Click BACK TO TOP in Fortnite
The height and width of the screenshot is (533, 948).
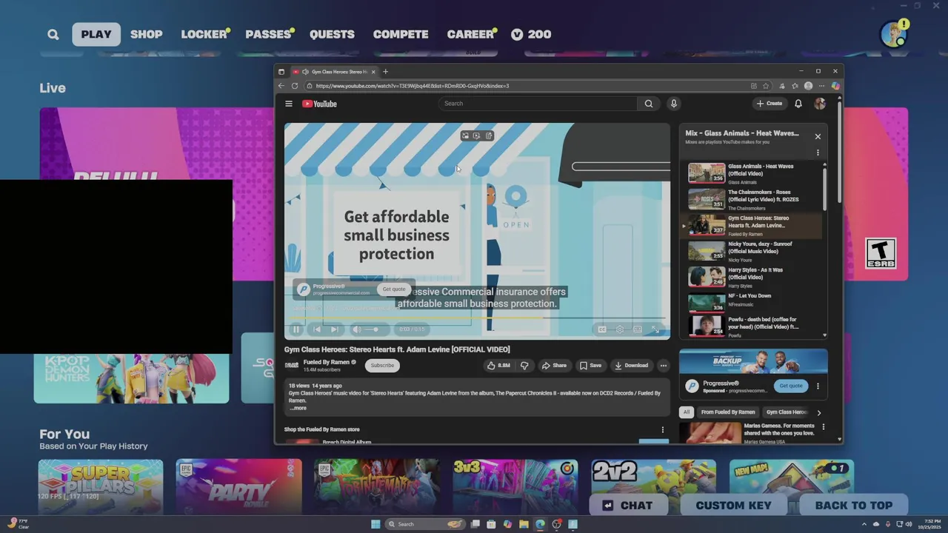point(853,506)
